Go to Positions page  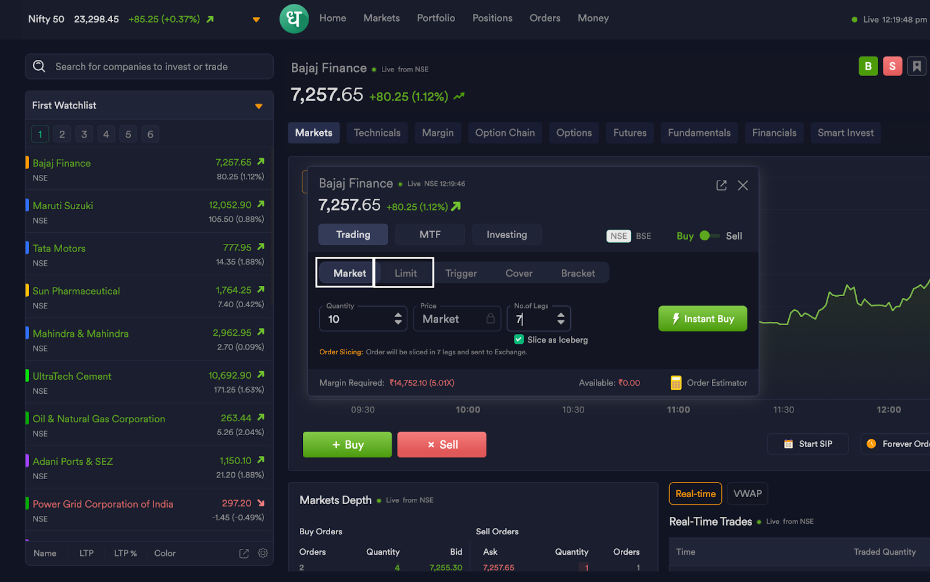tap(492, 18)
